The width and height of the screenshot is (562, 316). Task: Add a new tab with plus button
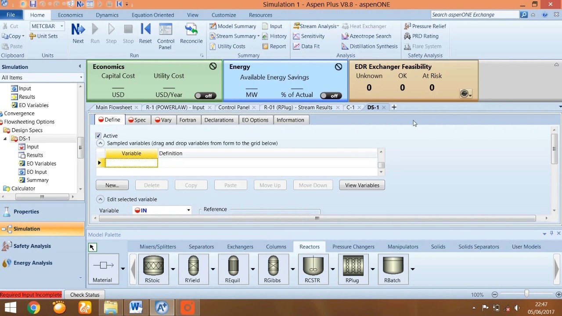coord(394,107)
